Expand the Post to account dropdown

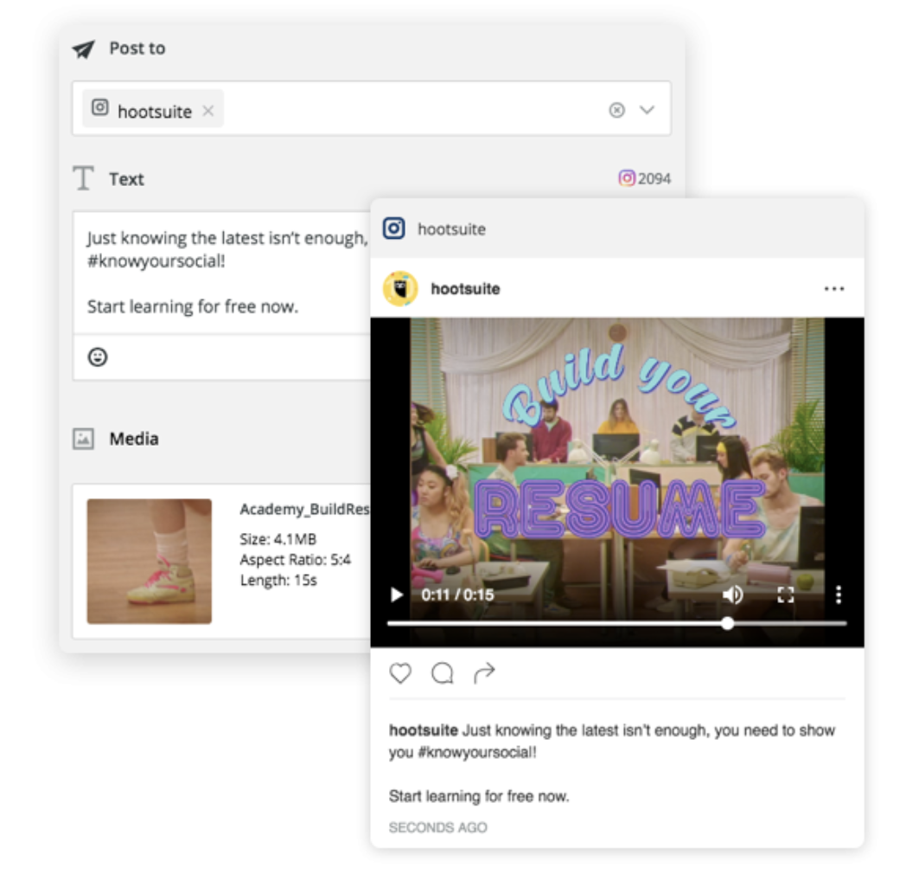pos(647,110)
